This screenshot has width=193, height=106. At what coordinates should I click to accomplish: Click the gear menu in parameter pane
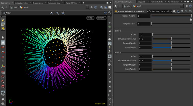click(174, 11)
